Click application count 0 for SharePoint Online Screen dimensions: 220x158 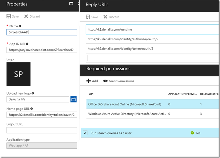click(x=169, y=104)
